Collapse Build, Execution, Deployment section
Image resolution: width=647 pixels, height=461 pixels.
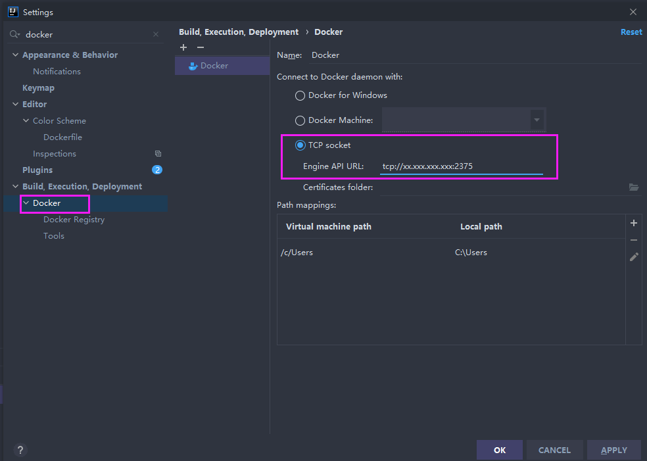pos(15,187)
